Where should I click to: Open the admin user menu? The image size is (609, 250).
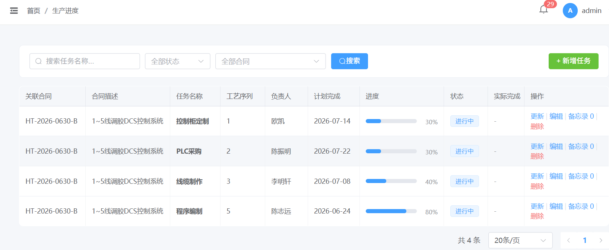[591, 11]
